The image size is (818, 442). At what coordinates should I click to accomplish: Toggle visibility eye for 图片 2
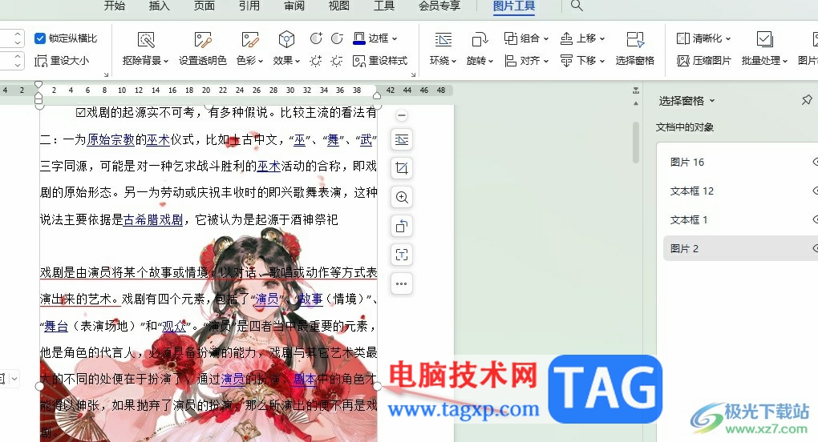(815, 248)
